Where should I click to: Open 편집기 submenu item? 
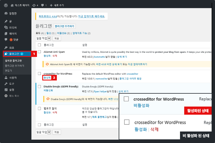coord(8,71)
